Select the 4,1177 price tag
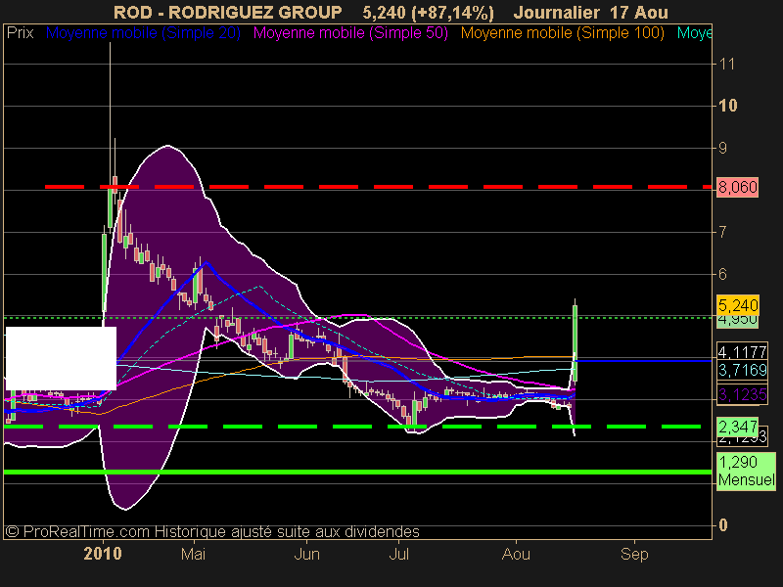 (x=742, y=351)
